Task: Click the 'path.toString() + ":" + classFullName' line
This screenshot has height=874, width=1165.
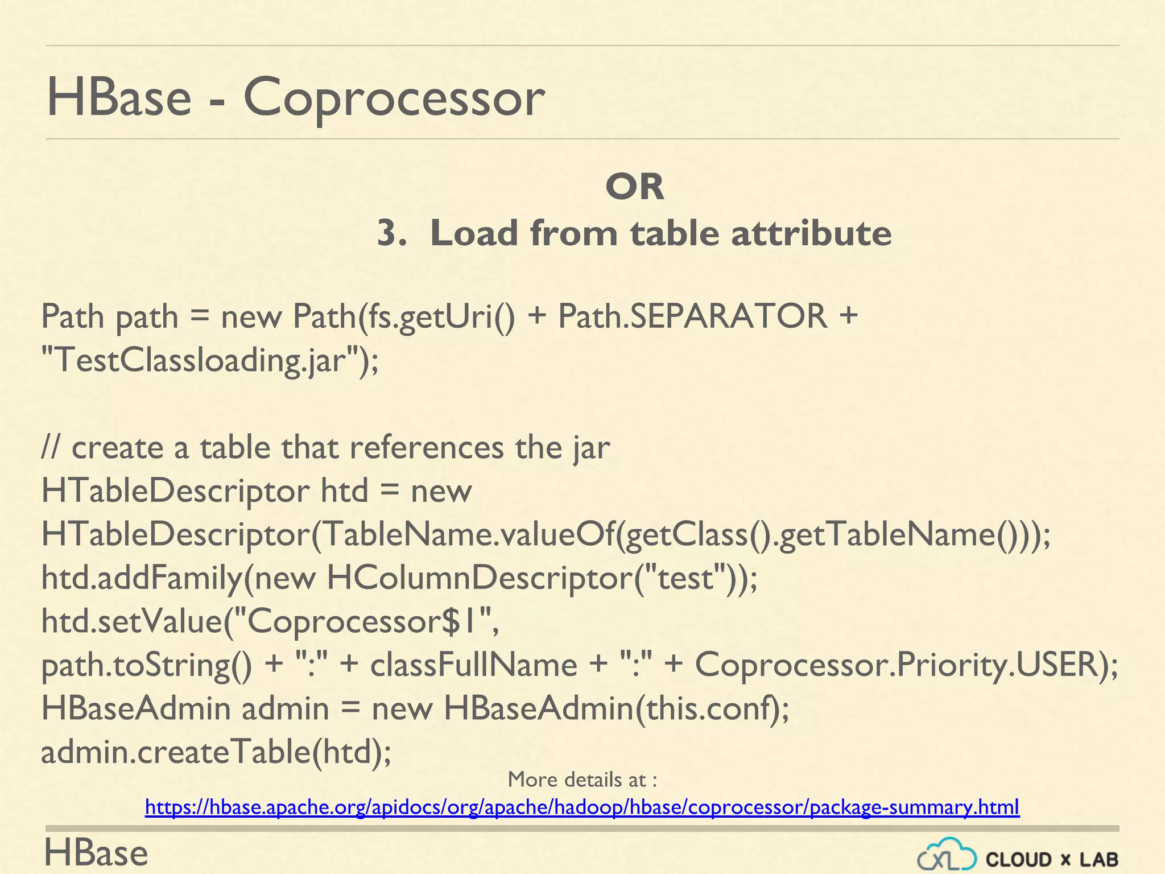Action: coord(580,666)
